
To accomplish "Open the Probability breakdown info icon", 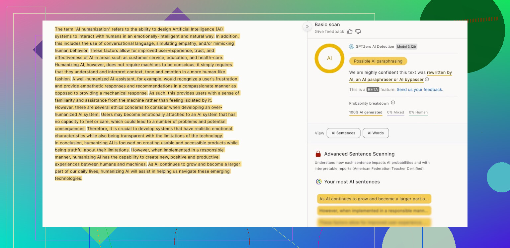I will 393,103.
